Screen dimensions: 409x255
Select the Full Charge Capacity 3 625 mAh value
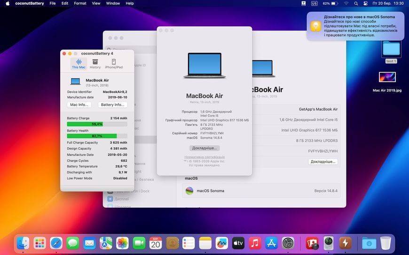point(118,142)
